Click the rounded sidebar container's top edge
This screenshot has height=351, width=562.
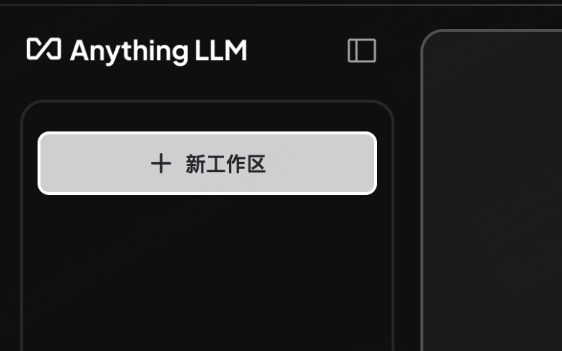pyautogui.click(x=207, y=101)
